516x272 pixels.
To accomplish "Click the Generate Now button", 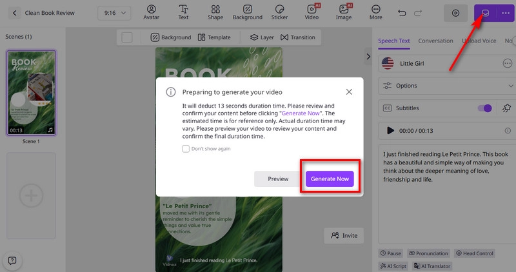I will tap(330, 179).
